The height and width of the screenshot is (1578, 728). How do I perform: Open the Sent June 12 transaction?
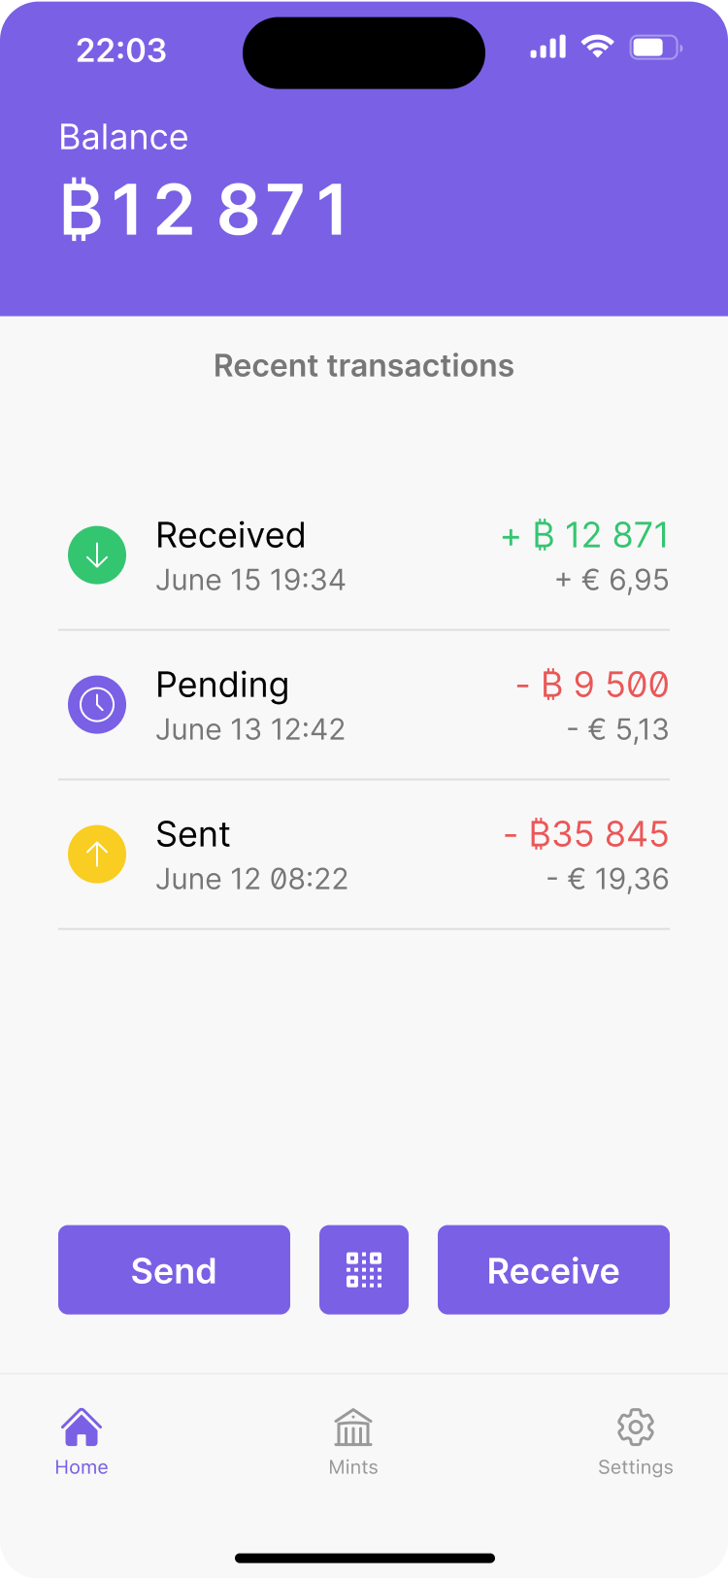click(x=364, y=856)
